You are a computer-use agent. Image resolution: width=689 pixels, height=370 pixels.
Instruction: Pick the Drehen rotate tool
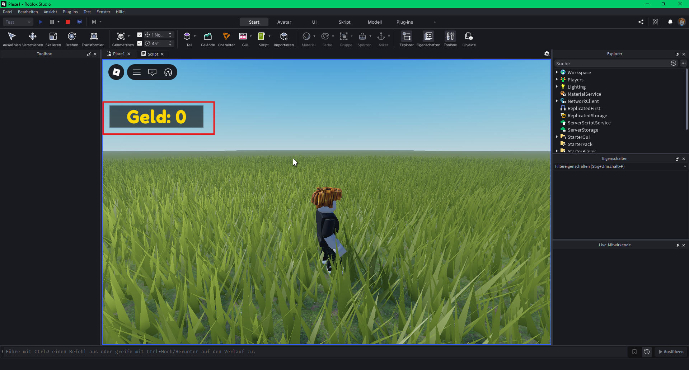tap(72, 39)
